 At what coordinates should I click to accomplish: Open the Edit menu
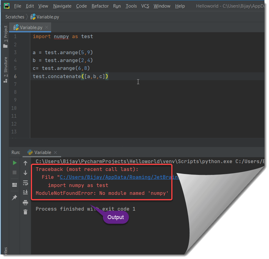[x=30, y=6]
